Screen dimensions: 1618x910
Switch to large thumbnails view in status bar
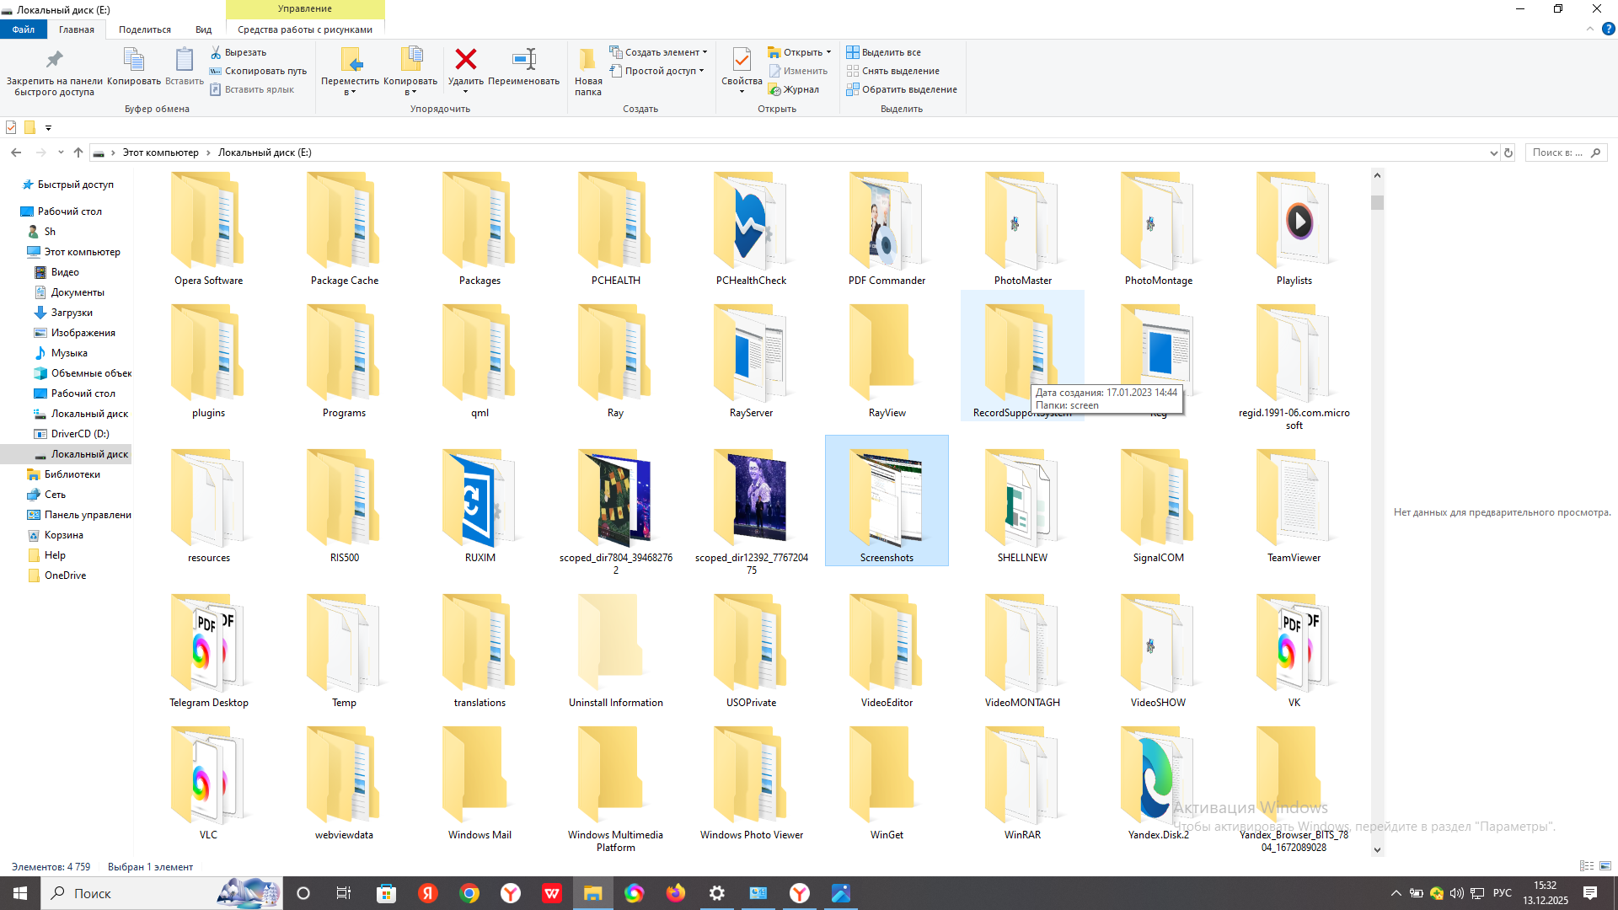(x=1605, y=866)
